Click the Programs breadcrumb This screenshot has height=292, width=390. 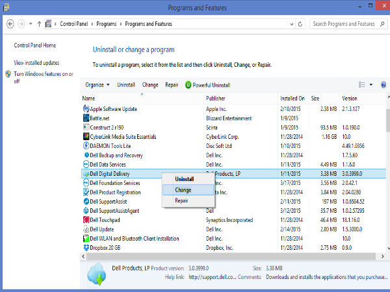pyautogui.click(x=106, y=24)
